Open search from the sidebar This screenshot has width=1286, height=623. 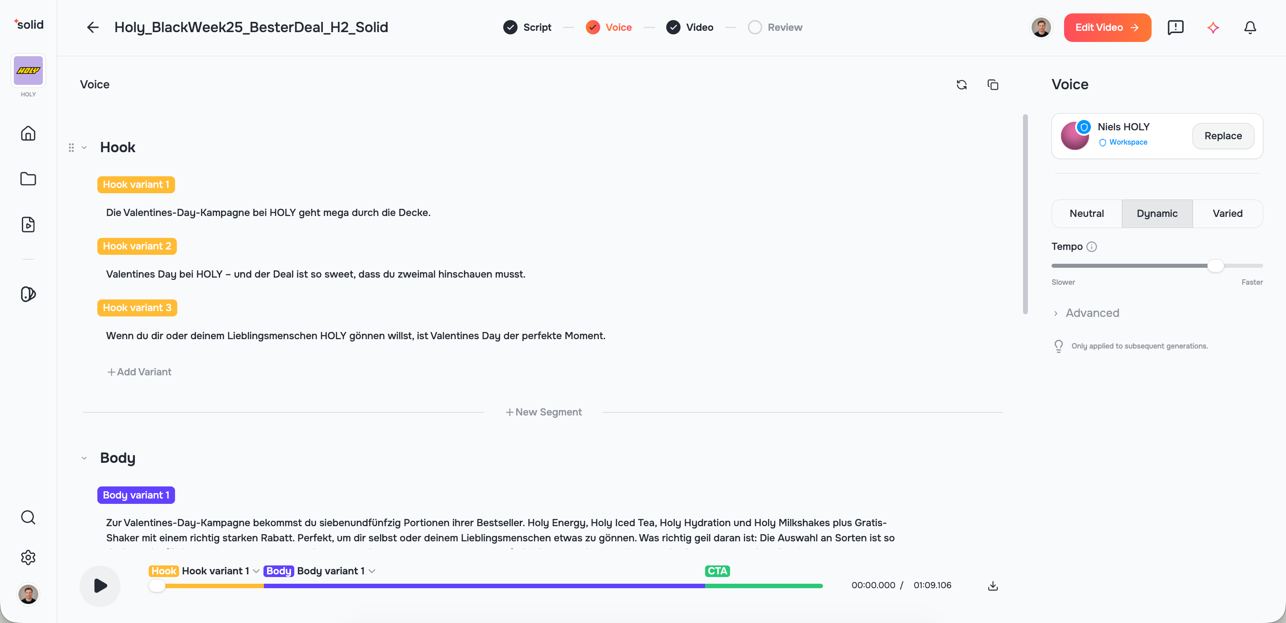click(x=29, y=517)
